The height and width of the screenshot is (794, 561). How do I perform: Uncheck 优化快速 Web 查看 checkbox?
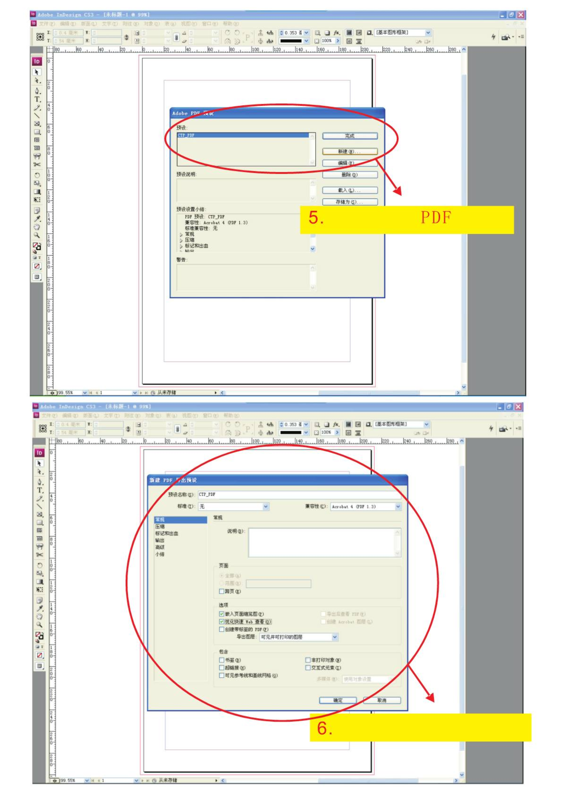221,622
